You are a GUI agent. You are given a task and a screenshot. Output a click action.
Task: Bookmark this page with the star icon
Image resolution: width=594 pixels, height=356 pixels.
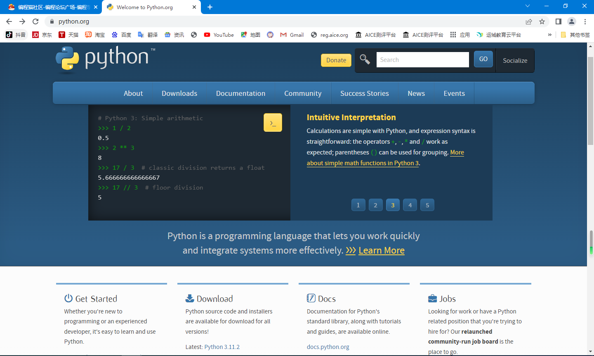tap(542, 21)
